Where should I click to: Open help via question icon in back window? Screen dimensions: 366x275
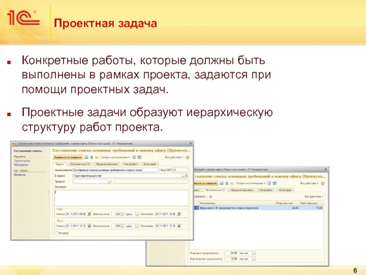[x=323, y=183]
